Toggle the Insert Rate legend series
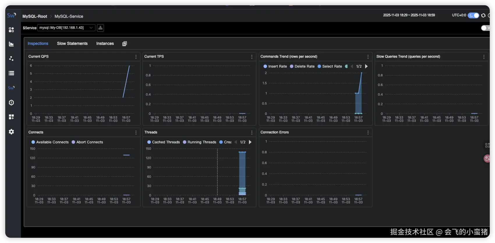This screenshot has width=495, height=243. pyautogui.click(x=275, y=66)
